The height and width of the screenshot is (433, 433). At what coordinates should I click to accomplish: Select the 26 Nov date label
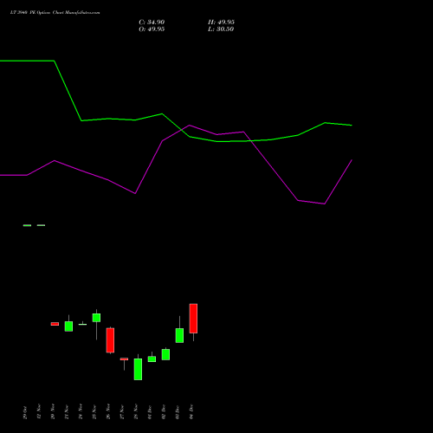tap(108, 411)
